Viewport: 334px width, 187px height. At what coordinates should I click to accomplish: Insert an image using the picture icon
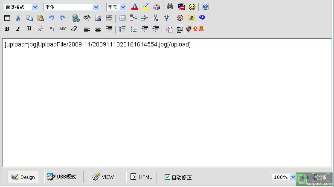pos(98,18)
